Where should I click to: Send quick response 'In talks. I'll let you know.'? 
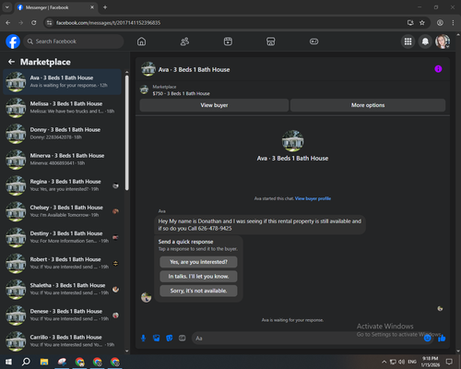click(198, 277)
